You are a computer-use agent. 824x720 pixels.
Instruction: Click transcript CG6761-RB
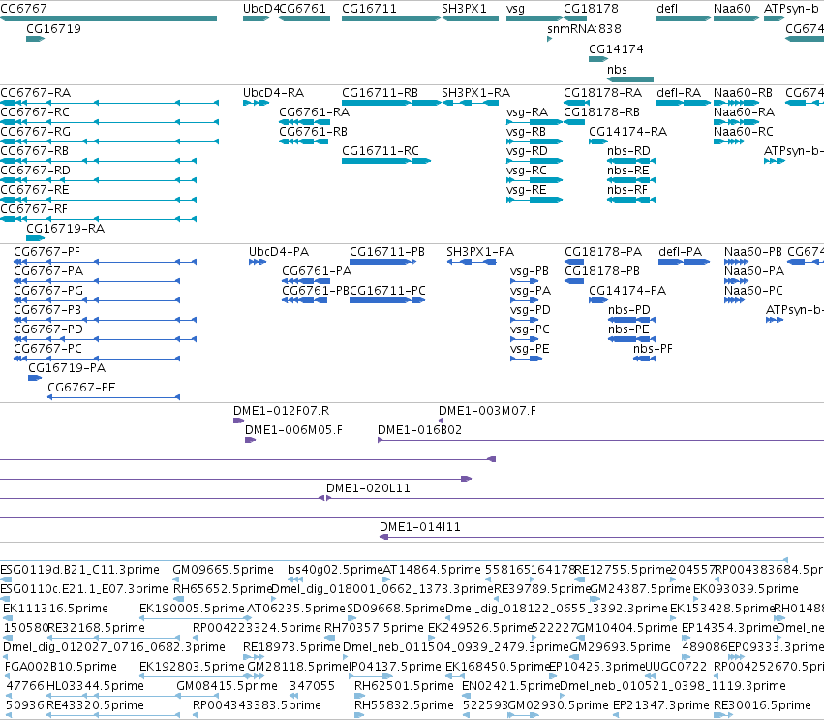[x=304, y=141]
